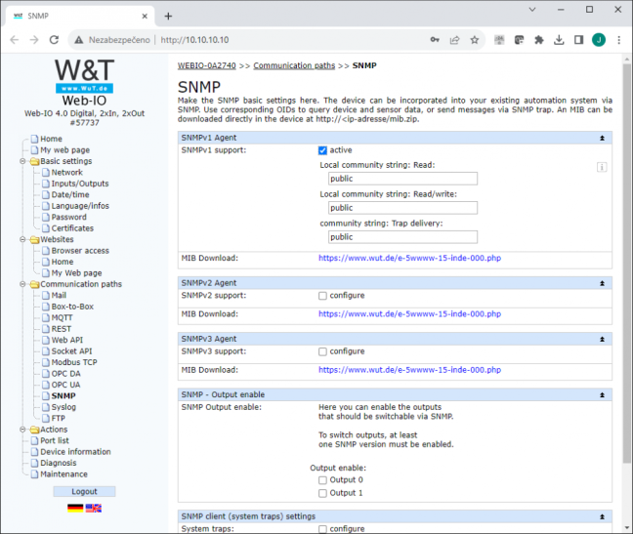Uncheck SNMPv1 support active checkbox
Image resolution: width=633 pixels, height=534 pixels.
point(322,150)
